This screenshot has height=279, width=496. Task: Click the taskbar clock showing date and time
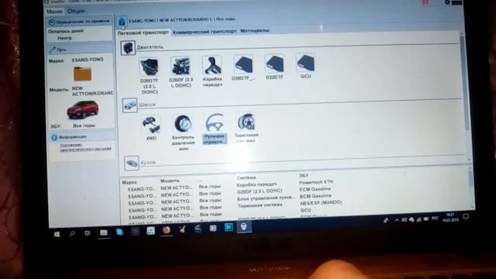pyautogui.click(x=451, y=217)
